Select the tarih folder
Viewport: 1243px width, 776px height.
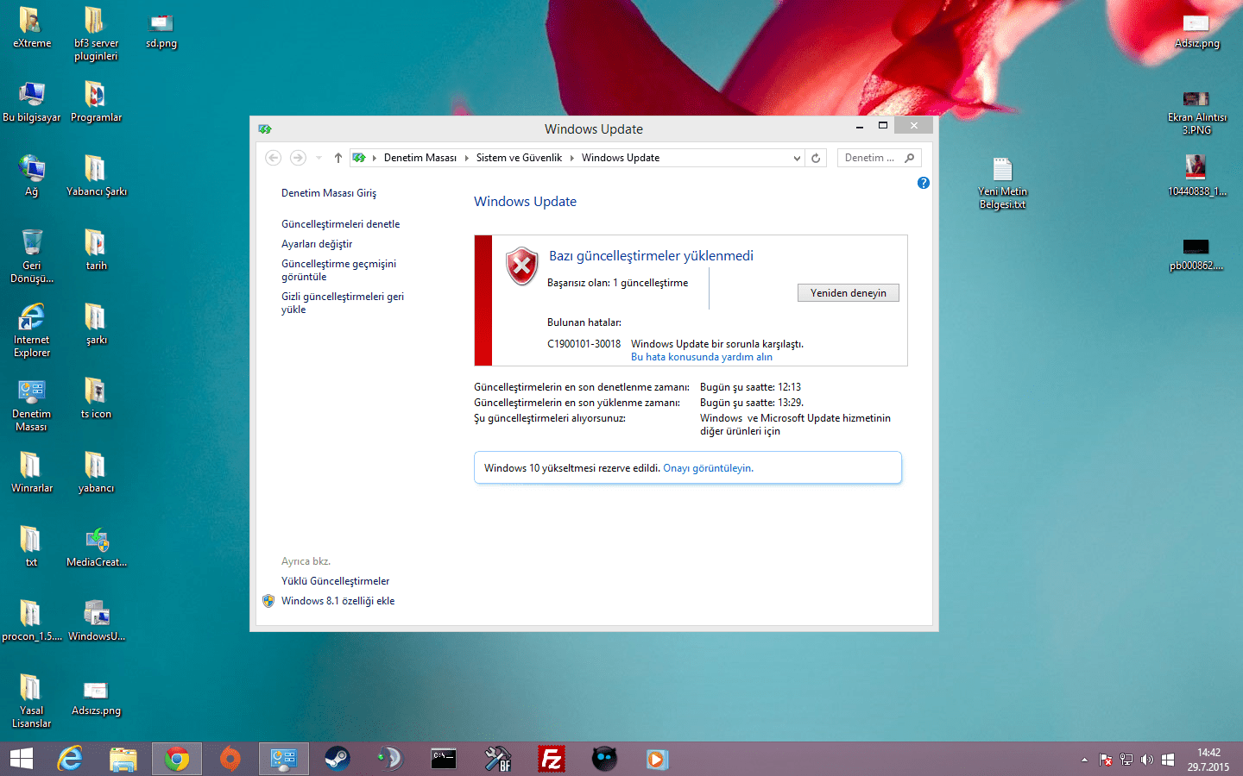pos(96,250)
